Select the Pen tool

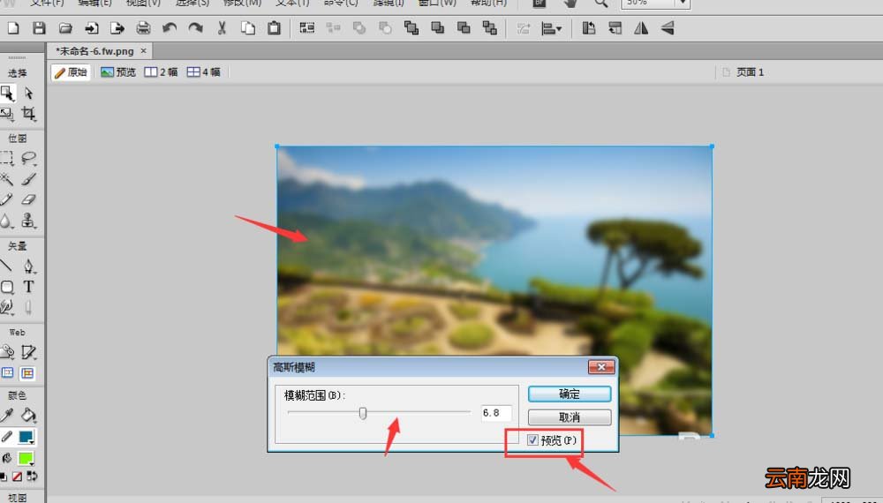28,267
